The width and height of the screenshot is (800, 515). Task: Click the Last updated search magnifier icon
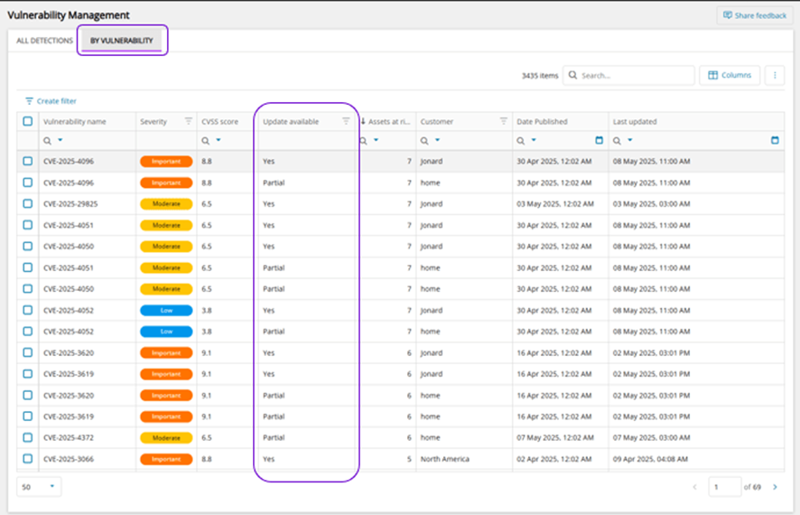[618, 140]
